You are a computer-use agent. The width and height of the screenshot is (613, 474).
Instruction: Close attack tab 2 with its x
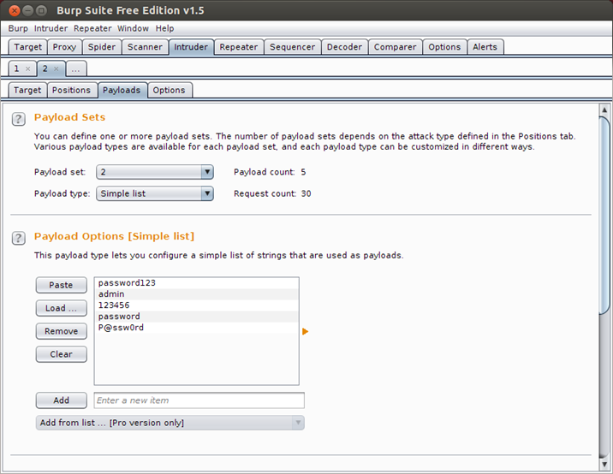(x=57, y=68)
